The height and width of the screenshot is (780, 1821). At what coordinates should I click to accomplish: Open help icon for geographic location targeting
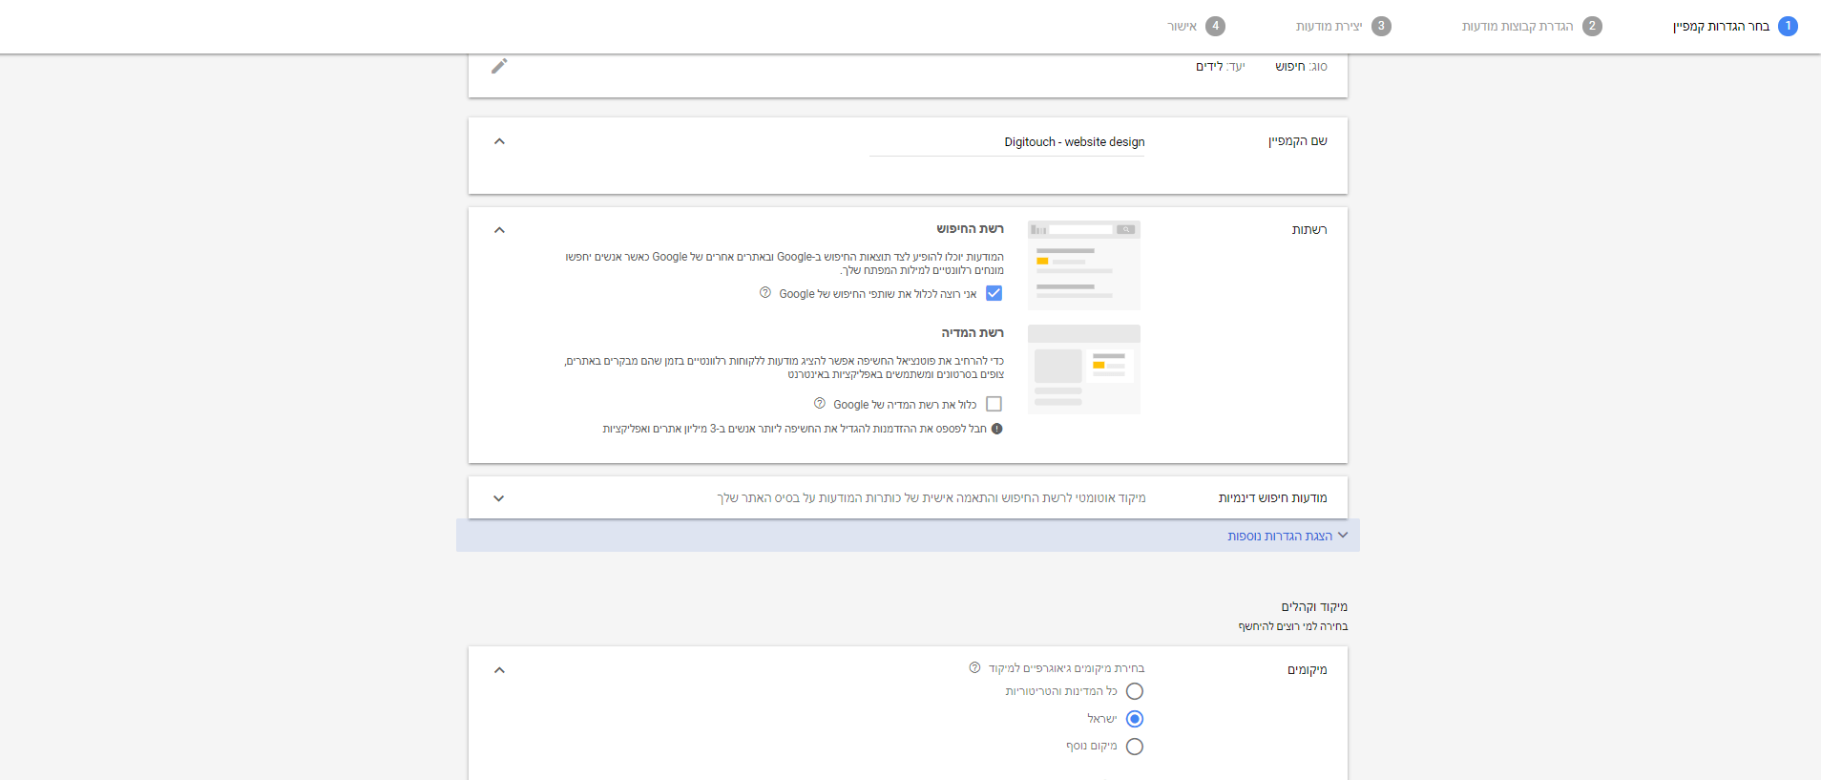(974, 667)
